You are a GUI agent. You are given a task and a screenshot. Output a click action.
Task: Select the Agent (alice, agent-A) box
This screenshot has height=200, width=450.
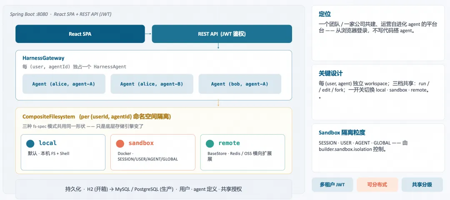coord(64,84)
